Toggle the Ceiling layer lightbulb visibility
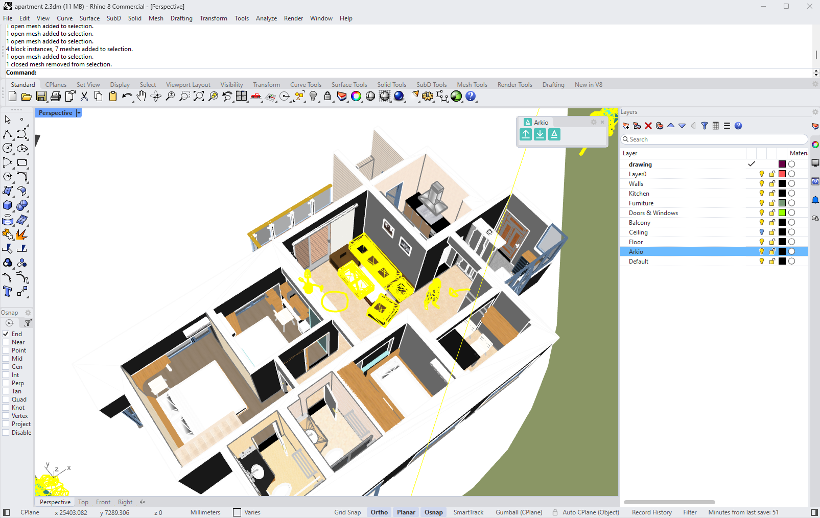Image resolution: width=820 pixels, height=518 pixels. click(x=762, y=232)
